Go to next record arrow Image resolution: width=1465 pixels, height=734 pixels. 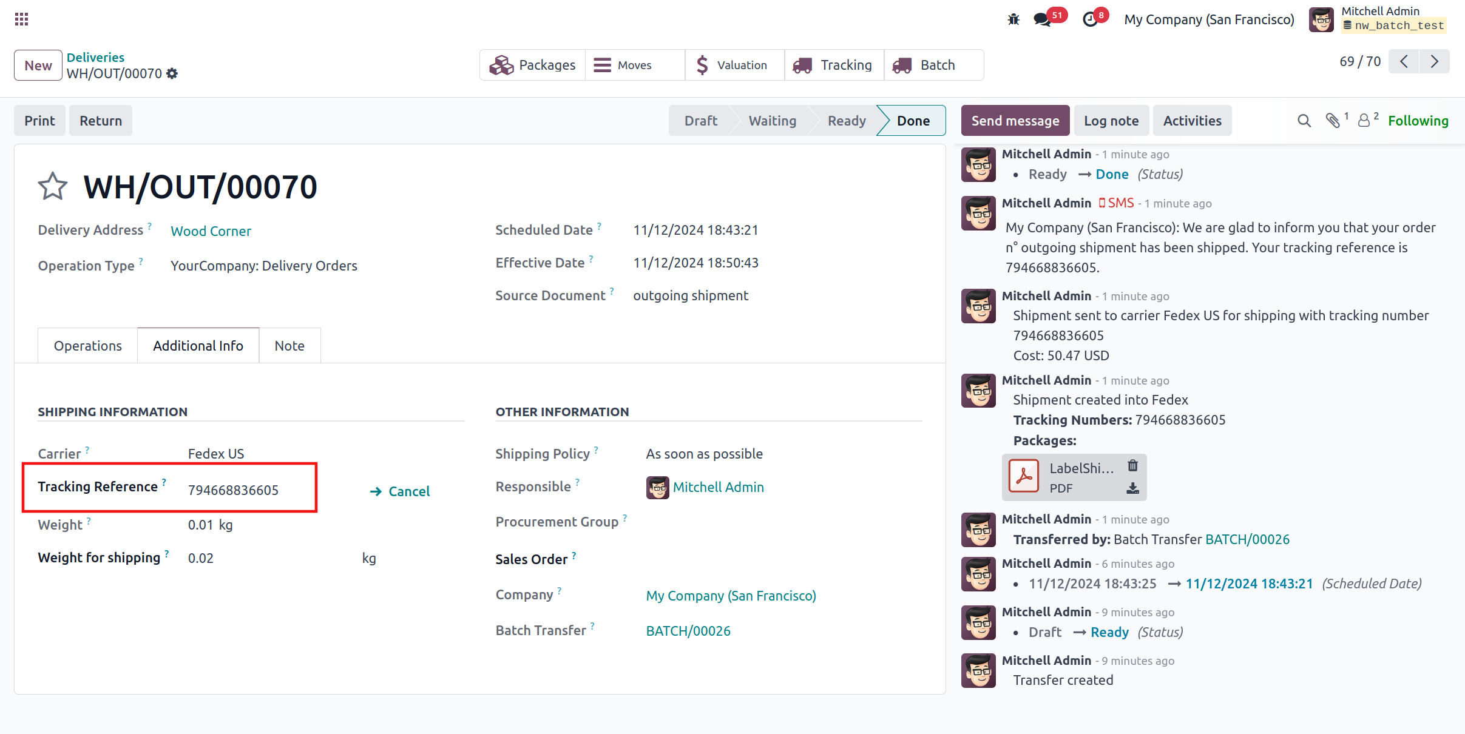tap(1434, 61)
